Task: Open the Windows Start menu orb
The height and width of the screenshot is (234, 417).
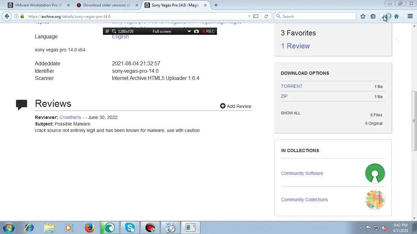Action: 8,227
